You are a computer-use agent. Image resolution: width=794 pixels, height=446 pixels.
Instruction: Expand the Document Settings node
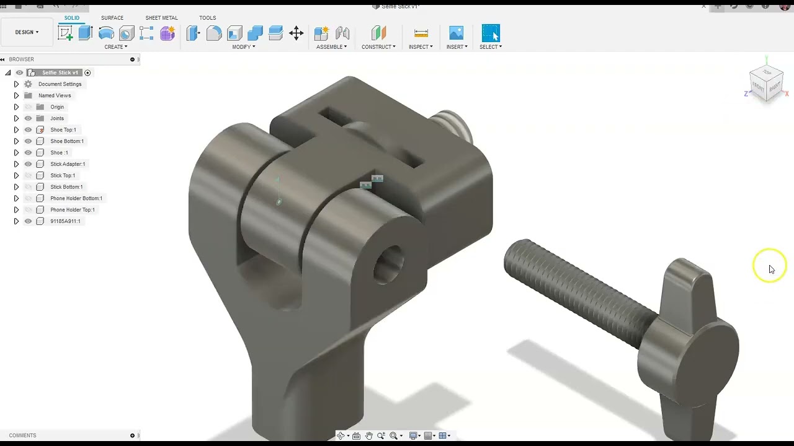click(x=16, y=84)
